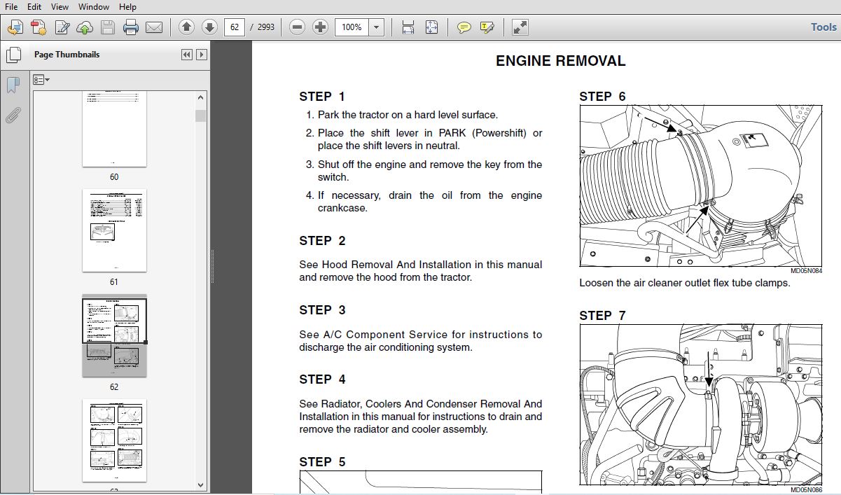The height and width of the screenshot is (495, 841).
Task: Print the document using printer icon
Action: (131, 27)
